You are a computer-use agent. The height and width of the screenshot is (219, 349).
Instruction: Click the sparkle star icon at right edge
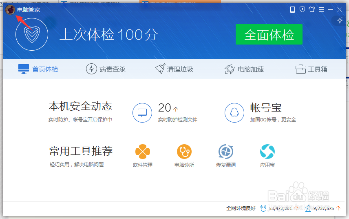click(x=340, y=21)
